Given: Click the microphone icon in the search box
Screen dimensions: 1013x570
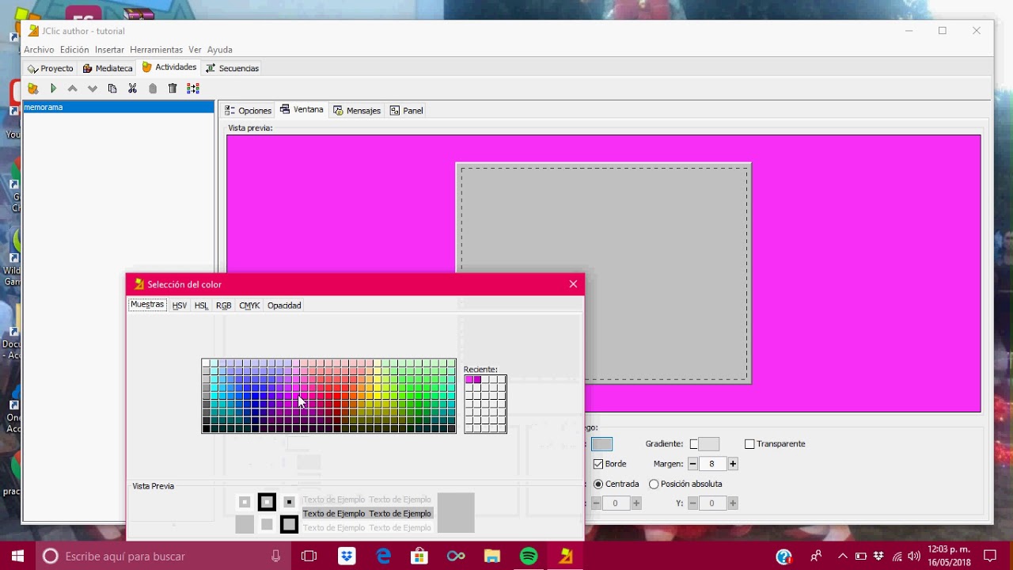Looking at the screenshot, I should [276, 556].
